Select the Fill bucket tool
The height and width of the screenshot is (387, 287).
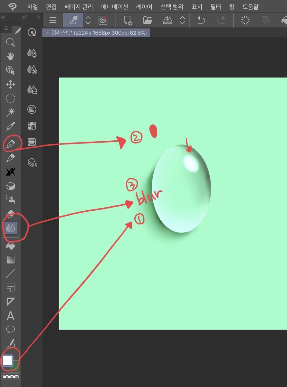pos(11,246)
